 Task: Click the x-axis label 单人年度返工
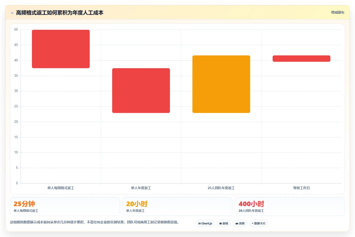click(141, 188)
